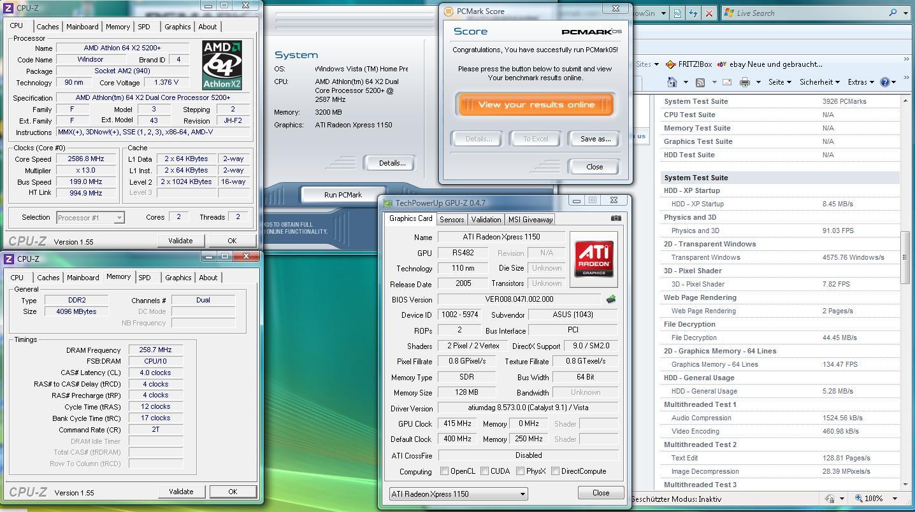Switch to About tab in CPU-Z Memory window

point(208,278)
